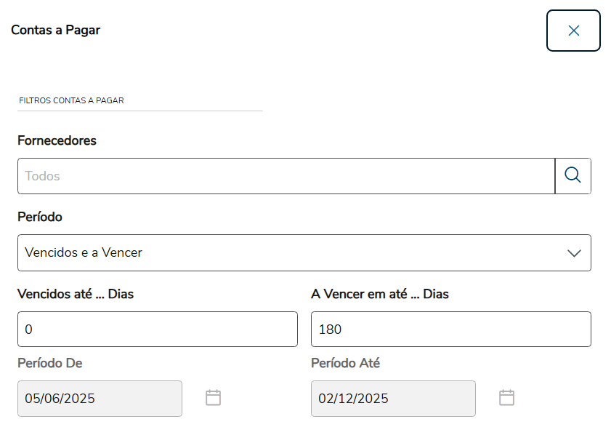Select the 'Vencidos e a Vencer' combo box text
Viewport: 611px width, 427px height.
click(x=84, y=253)
